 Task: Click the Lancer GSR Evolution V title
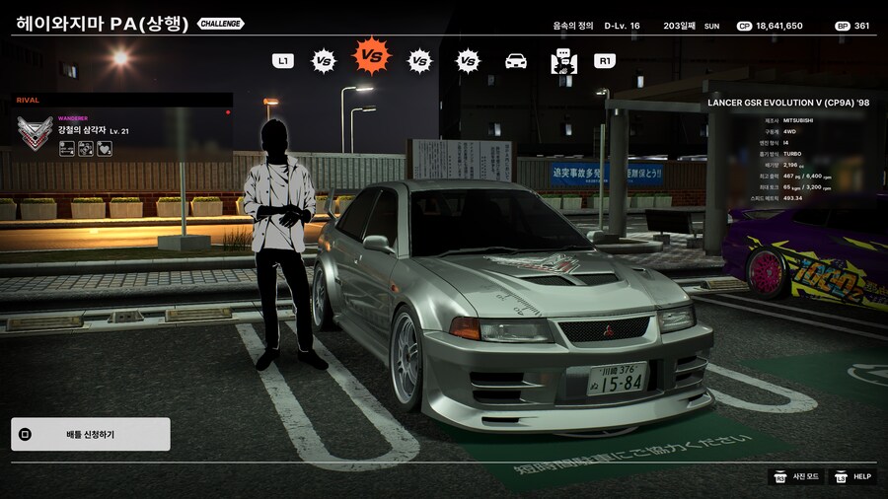(788, 103)
